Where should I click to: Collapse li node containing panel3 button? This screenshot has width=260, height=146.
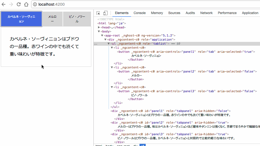pos(112,87)
